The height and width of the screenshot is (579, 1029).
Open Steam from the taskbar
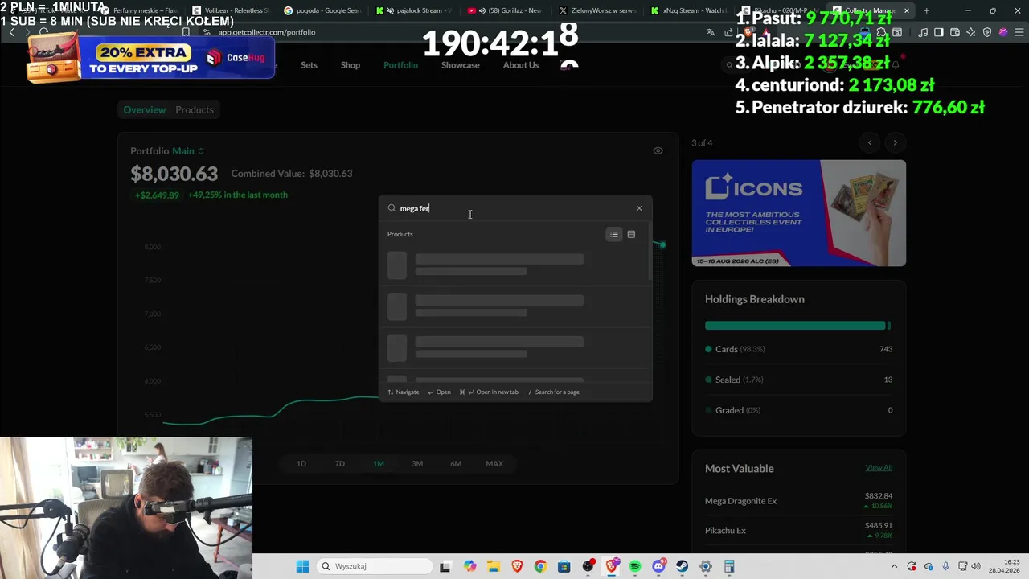pyautogui.click(x=683, y=566)
